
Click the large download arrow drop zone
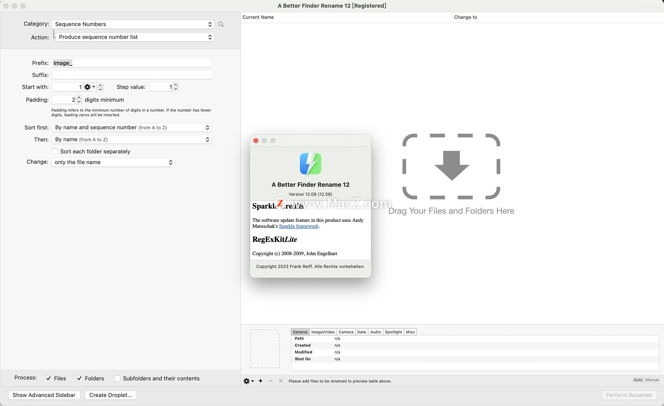coord(451,166)
